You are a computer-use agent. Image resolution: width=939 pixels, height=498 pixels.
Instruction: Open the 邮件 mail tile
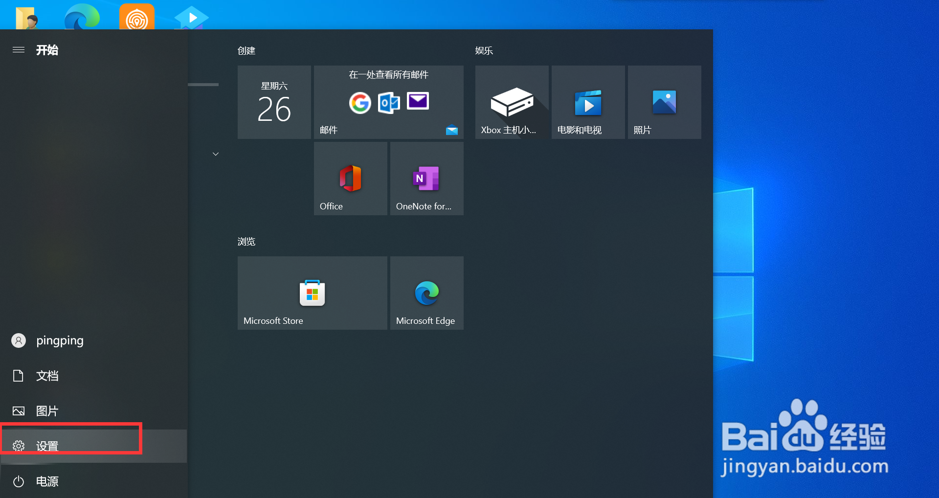coord(389,102)
